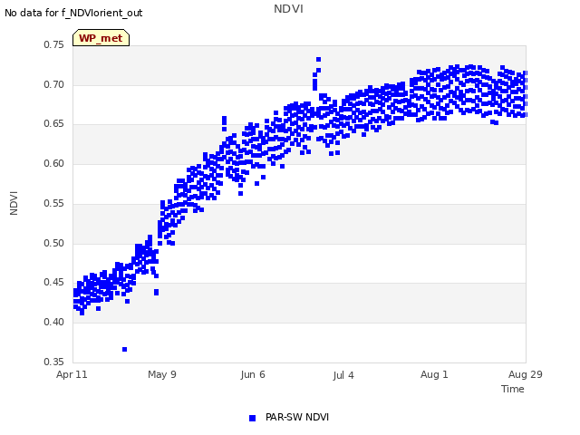
Task: Click the 0.50 y-axis tick label
Action: coord(54,243)
